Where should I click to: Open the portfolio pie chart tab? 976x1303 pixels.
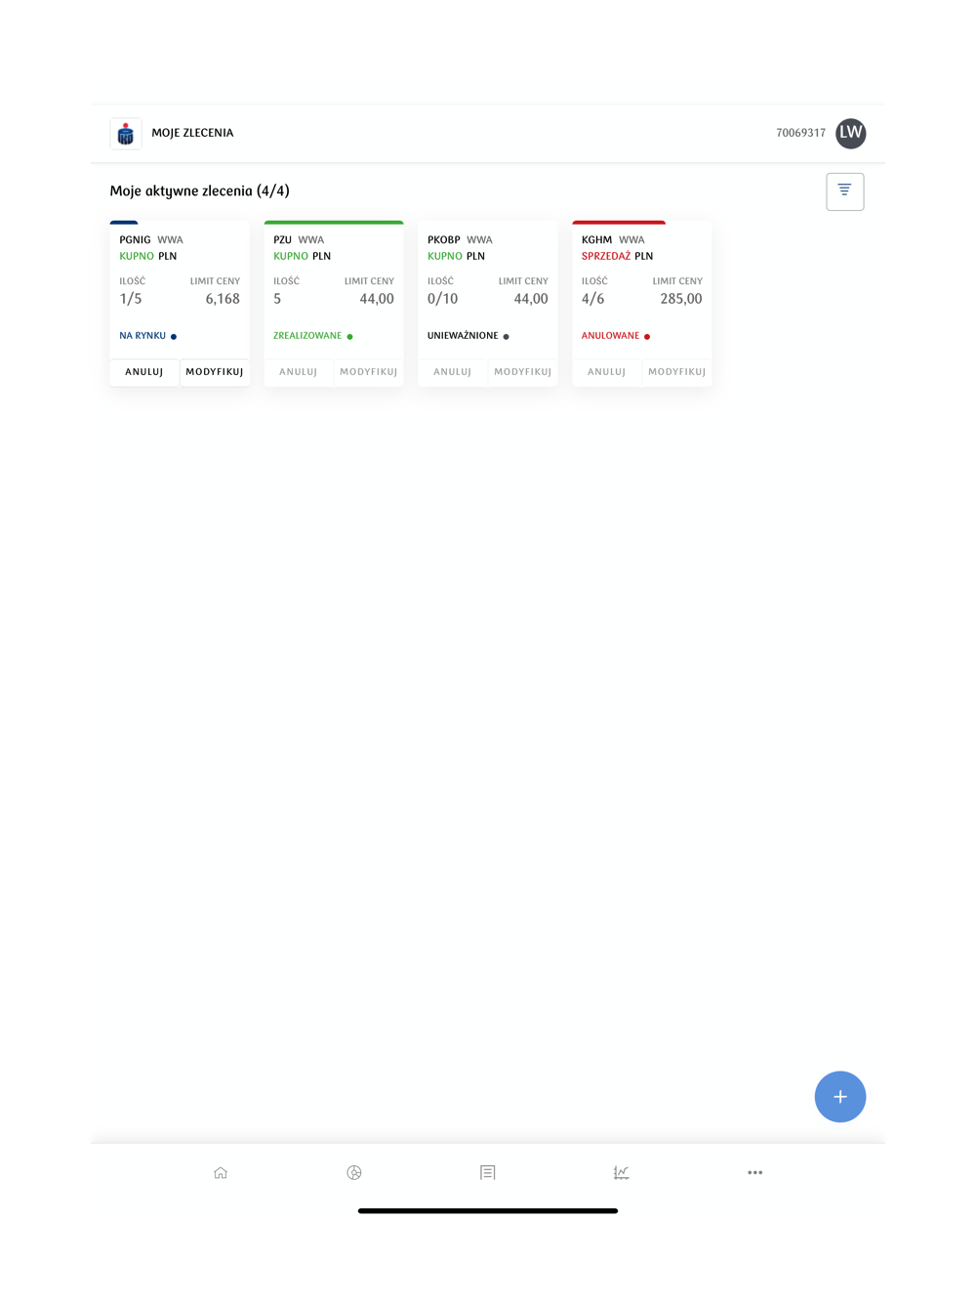(x=354, y=1172)
